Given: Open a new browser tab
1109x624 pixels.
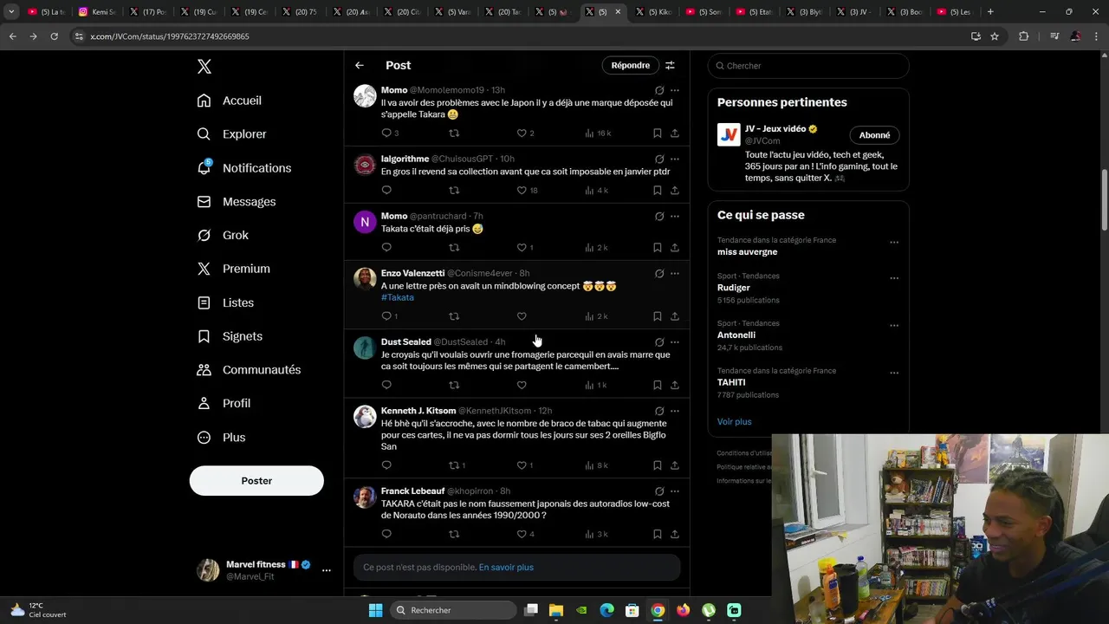Looking at the screenshot, I should click(x=990, y=11).
